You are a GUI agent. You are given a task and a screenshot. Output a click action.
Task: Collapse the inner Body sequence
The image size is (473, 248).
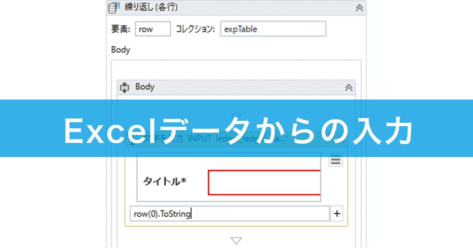(348, 87)
